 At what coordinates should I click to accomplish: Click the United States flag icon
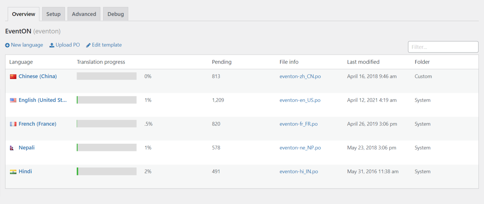point(13,100)
